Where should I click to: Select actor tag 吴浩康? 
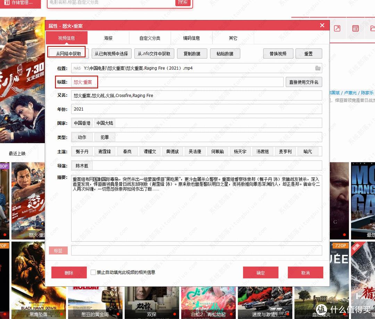coord(195,152)
